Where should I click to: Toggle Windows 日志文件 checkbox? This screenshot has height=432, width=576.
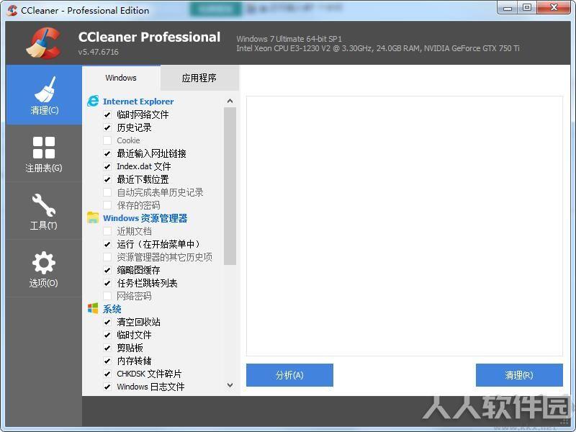pos(107,387)
